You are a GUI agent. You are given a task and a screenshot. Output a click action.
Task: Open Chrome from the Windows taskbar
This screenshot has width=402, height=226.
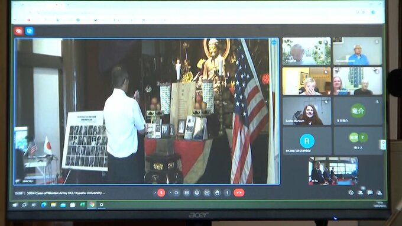tap(92, 205)
